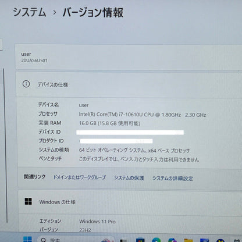Open システムの保護 link

129,178
